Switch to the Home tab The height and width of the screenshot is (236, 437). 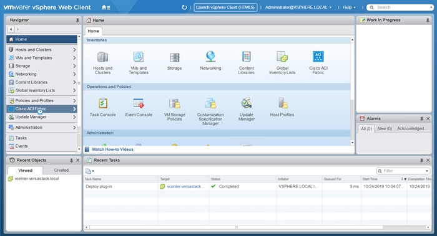[x=94, y=31]
